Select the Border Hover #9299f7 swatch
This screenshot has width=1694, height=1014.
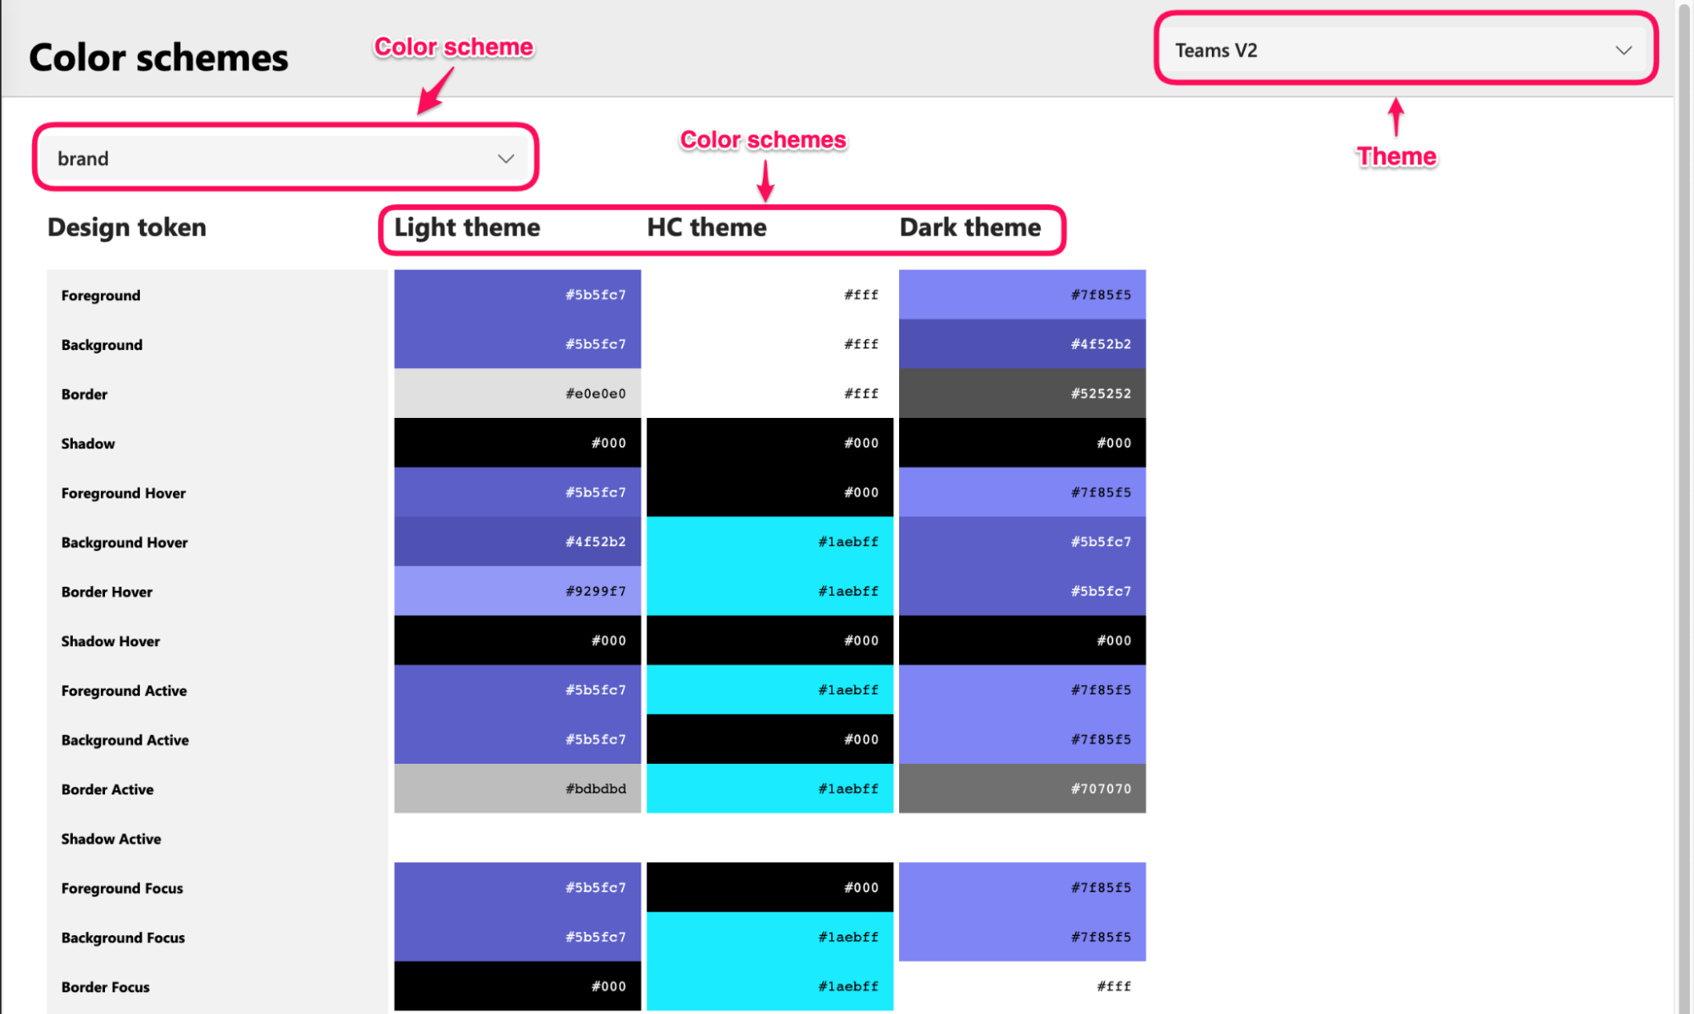pos(517,591)
